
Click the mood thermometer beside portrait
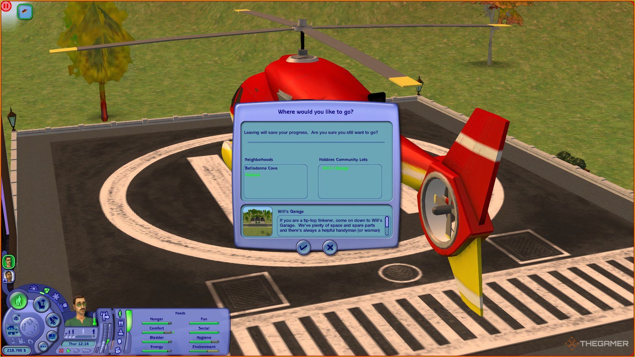95,319
